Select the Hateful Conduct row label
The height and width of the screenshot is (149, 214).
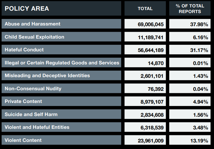[61, 50]
